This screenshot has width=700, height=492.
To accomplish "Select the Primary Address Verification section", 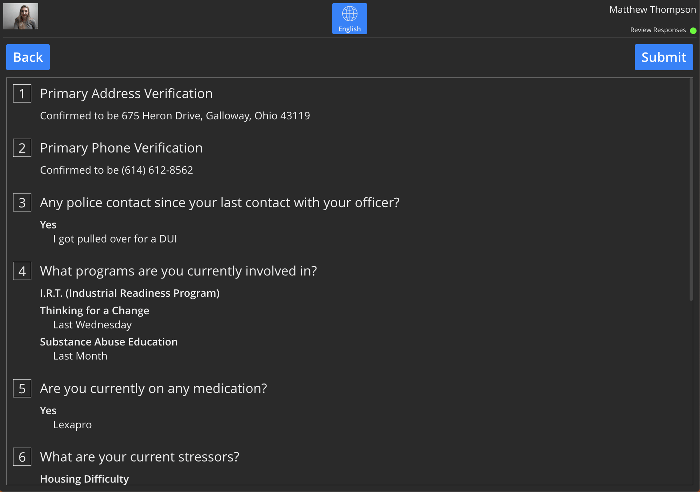I will (x=126, y=93).
